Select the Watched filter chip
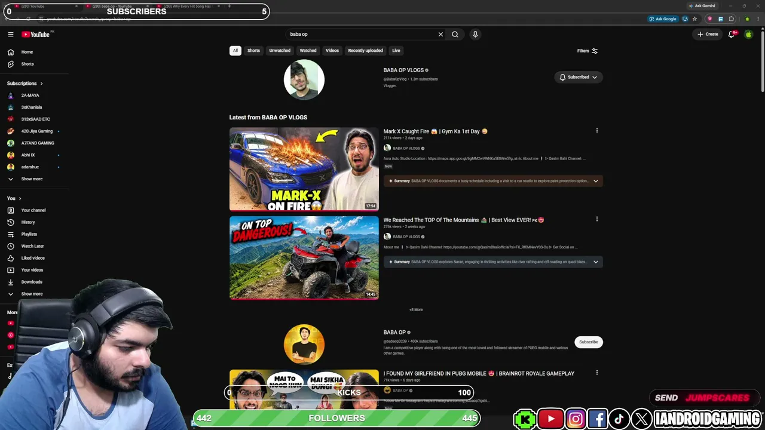The width and height of the screenshot is (765, 430). 308,51
